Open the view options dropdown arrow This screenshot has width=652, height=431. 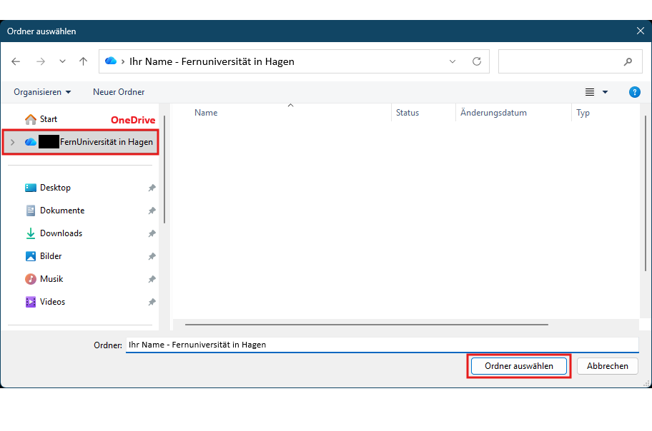pyautogui.click(x=605, y=92)
